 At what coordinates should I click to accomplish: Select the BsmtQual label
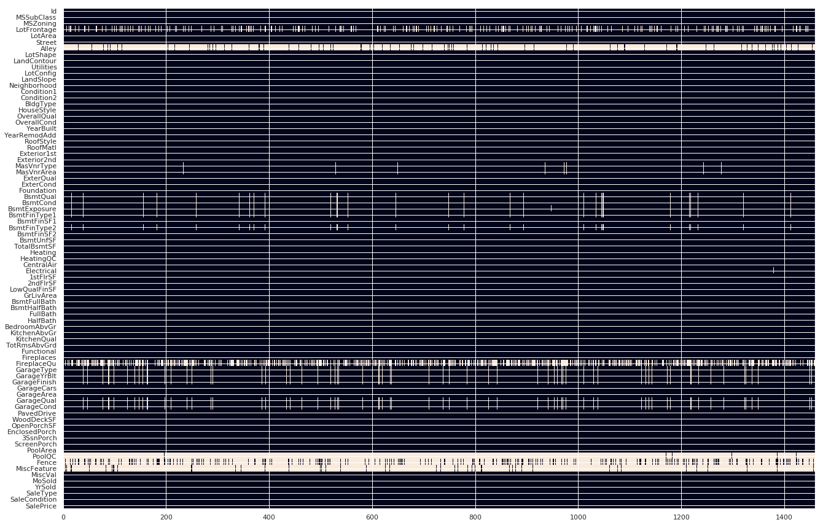[x=39, y=196]
